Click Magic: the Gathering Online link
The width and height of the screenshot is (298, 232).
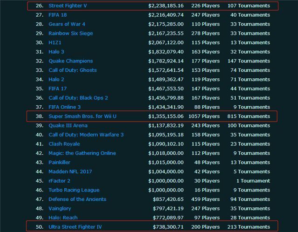(x=82, y=153)
